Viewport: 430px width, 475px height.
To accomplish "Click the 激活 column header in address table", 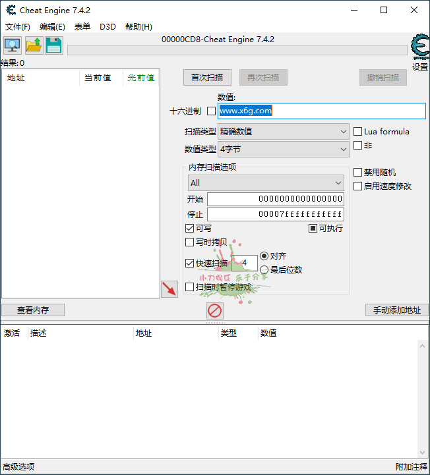I will tap(15, 333).
